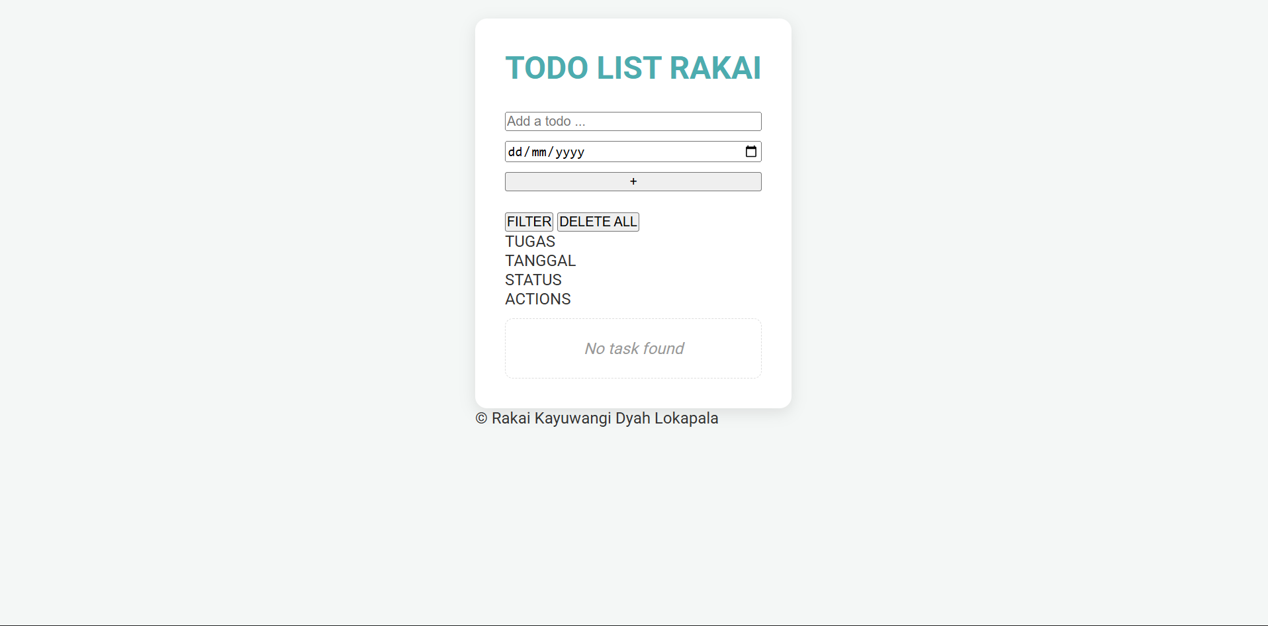Screen dimensions: 1268x626
Task: Click the word TODO in the title
Action: click(547, 68)
